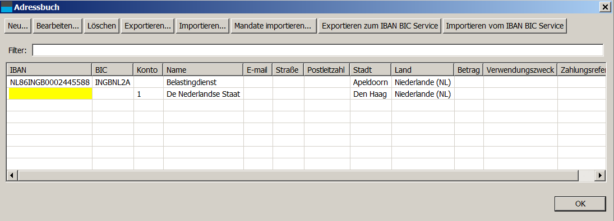Open Bearbeiten... for the selected entry
Viewport: 614px width, 221px height.
(58, 26)
